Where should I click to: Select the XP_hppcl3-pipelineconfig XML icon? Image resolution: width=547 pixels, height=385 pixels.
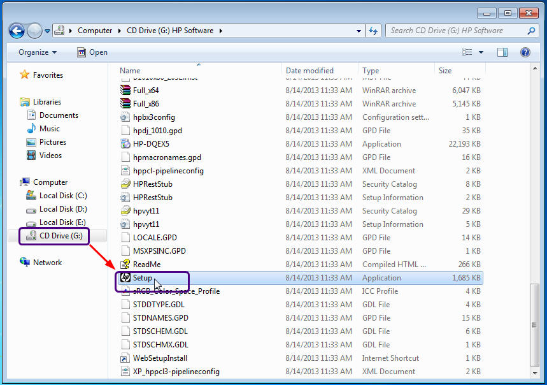pyautogui.click(x=125, y=372)
